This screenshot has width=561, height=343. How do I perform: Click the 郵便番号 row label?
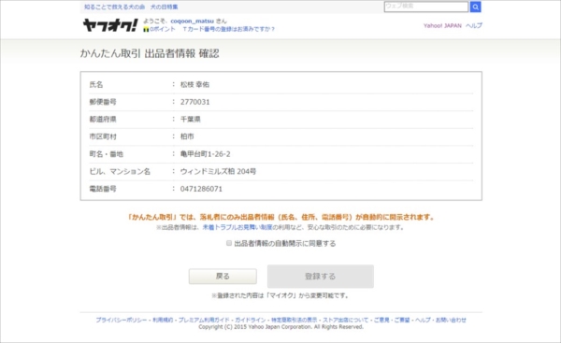point(103,102)
